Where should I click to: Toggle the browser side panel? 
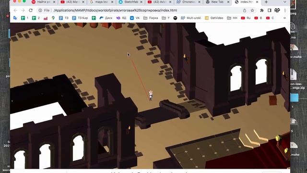270,11
